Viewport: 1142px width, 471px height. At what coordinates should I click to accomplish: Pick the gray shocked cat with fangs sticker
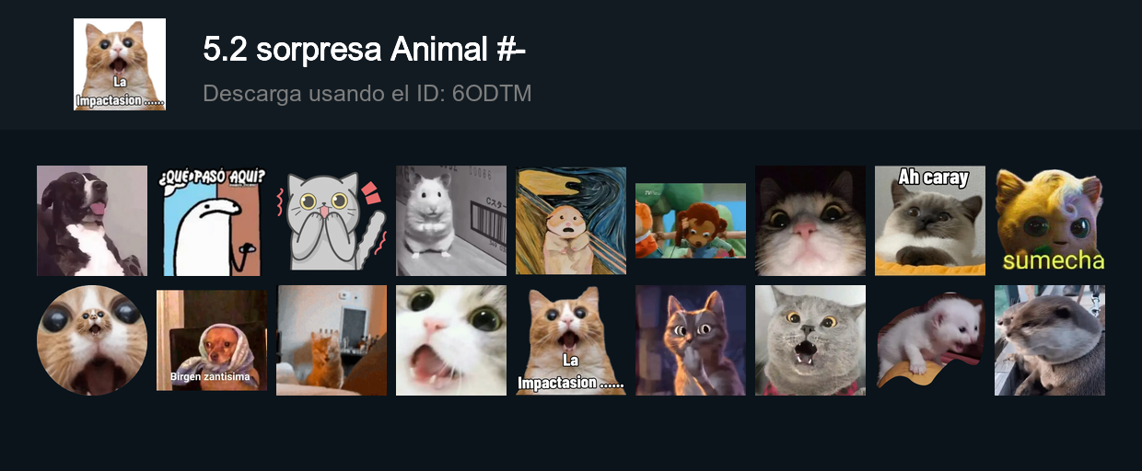tap(810, 340)
